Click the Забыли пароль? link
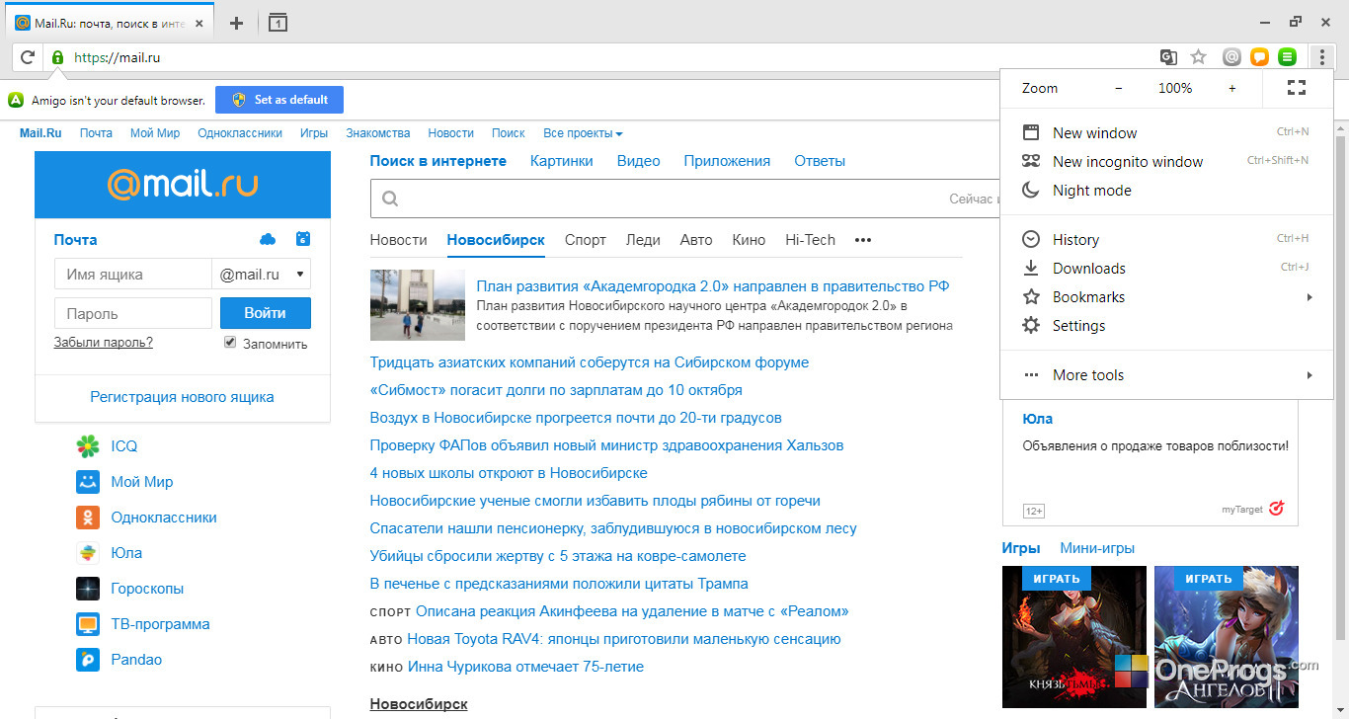 click(x=104, y=343)
